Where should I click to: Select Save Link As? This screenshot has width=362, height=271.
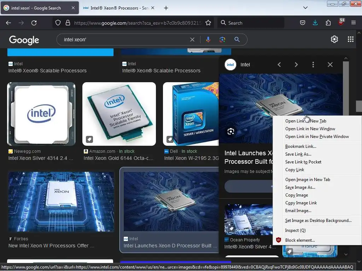(317, 154)
